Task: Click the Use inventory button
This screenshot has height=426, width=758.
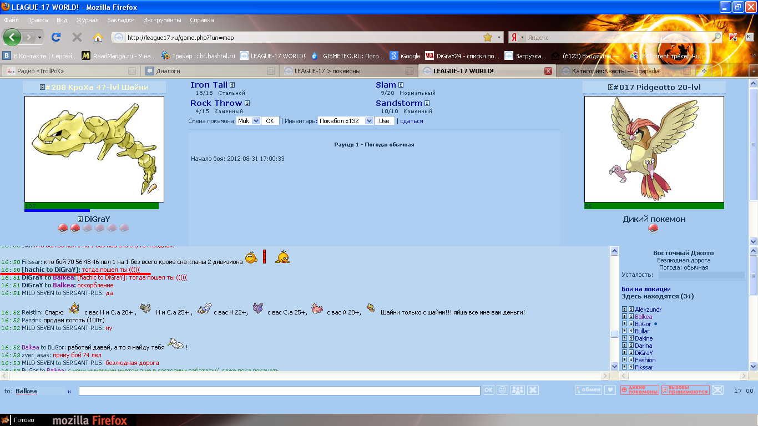Action: point(385,121)
